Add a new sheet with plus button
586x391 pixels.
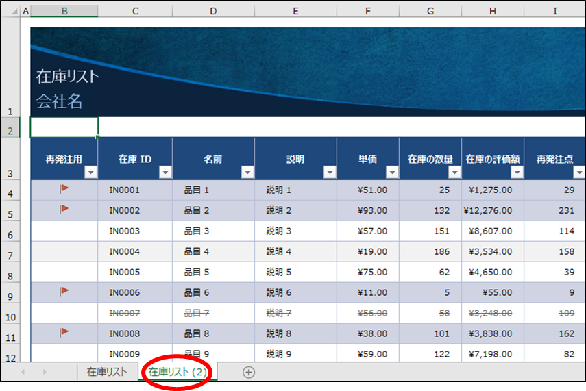pos(249,372)
